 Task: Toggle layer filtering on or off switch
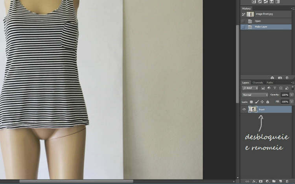tap(293, 88)
